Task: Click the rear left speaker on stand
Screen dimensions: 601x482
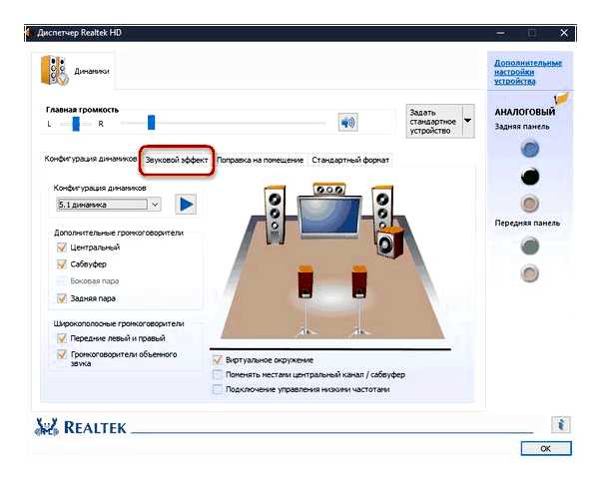Action: pos(305,300)
